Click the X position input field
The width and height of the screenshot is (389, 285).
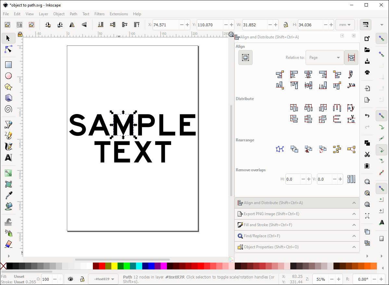pyautogui.click(x=166, y=25)
